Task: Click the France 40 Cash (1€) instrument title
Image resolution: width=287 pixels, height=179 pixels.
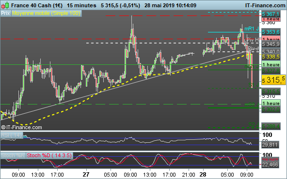Action: [x=37, y=5]
